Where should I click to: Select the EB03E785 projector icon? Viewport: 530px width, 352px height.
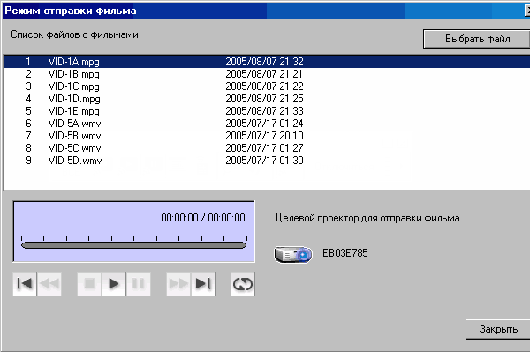[293, 254]
